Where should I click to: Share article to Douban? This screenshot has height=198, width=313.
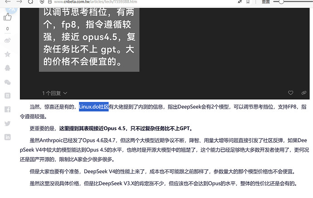pyautogui.click(x=8, y=96)
